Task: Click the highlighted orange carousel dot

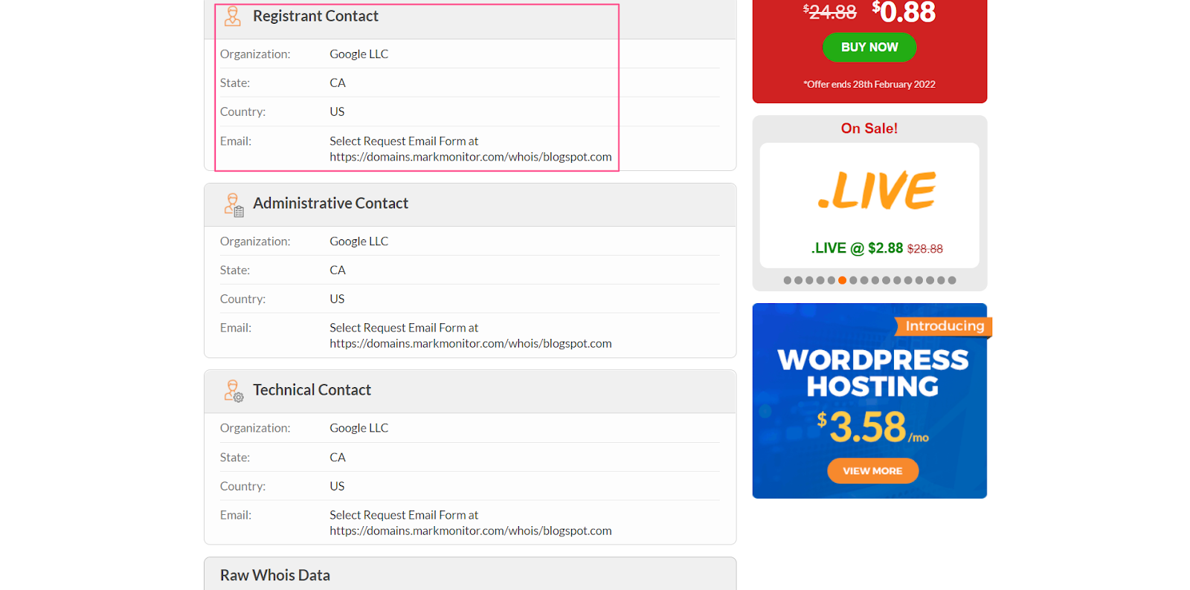Action: [x=842, y=280]
